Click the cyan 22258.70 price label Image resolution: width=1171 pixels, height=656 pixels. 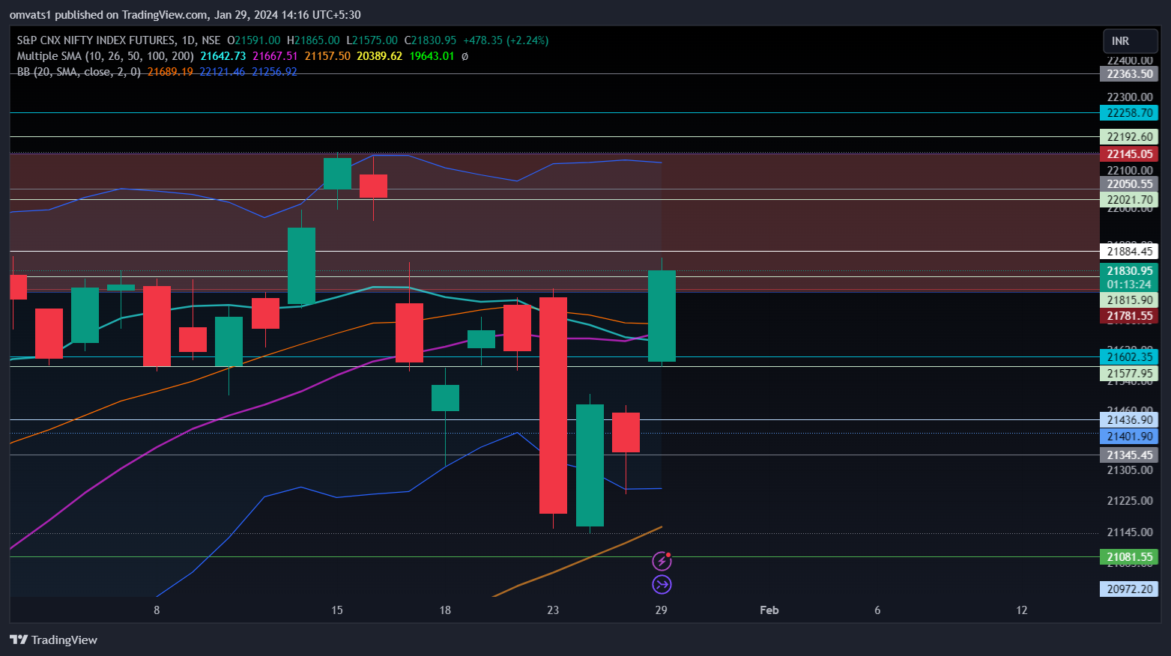point(1129,113)
